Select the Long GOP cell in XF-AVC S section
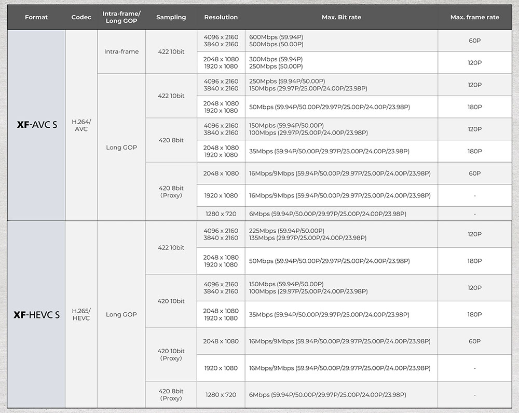Viewport: 519px width, 413px height. click(x=121, y=148)
